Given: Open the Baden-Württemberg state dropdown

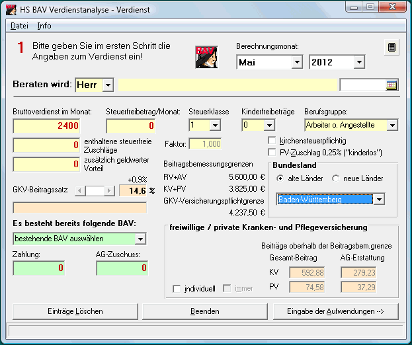Looking at the screenshot, I should 378,199.
